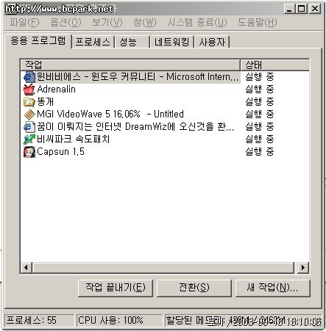Image resolution: width=326 pixels, height=331 pixels.
Task: Click the 작업 끝내기(E) button
Action: (116, 288)
